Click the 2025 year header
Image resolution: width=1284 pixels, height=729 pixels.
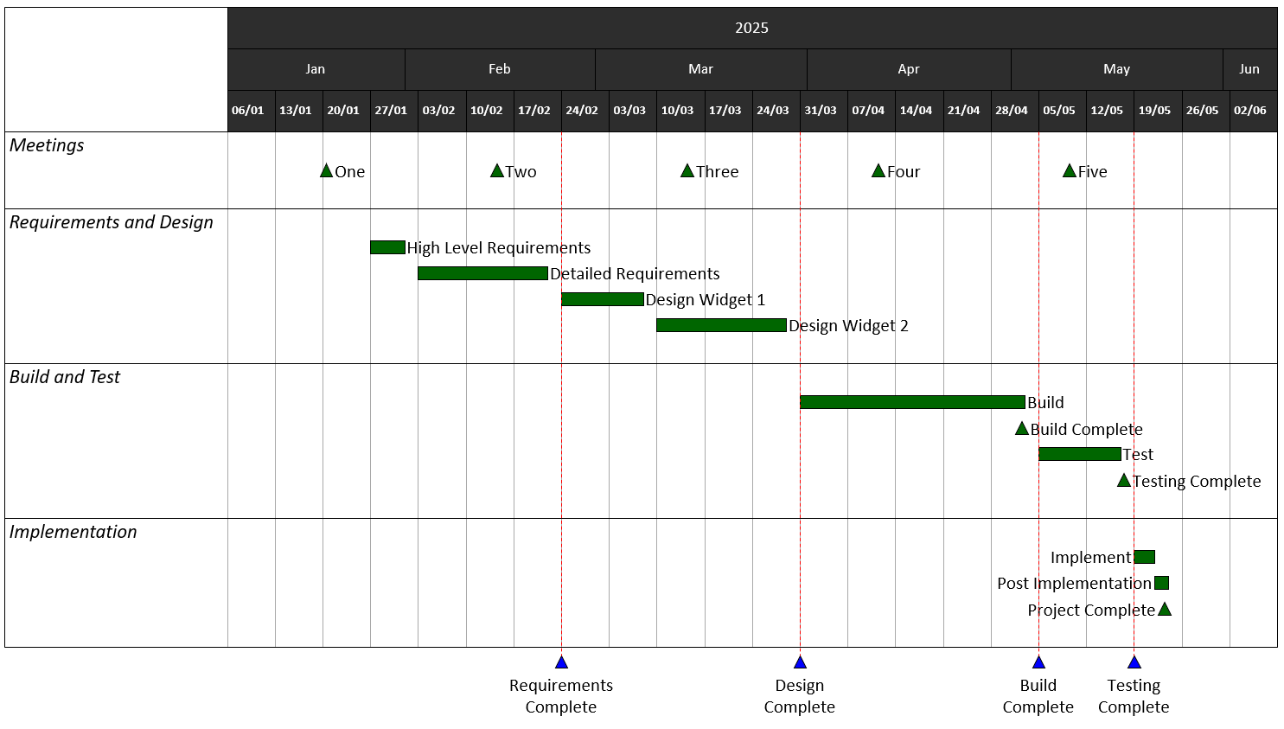[x=752, y=27]
